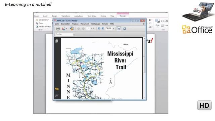This screenshot has width=215, height=121.
Task: Open the Attachments paperclip icon
Action: click(x=57, y=95)
